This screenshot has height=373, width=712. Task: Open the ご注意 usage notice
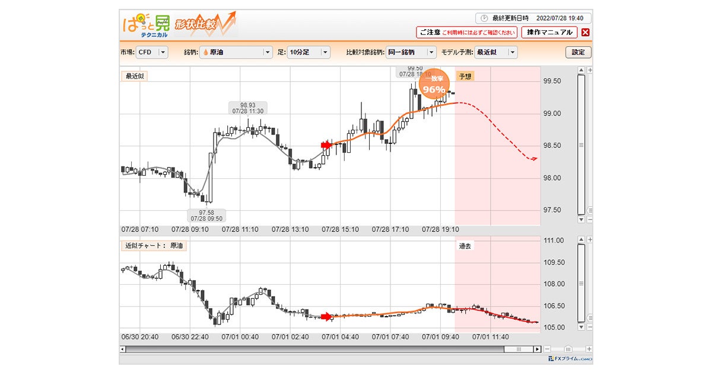click(x=466, y=33)
